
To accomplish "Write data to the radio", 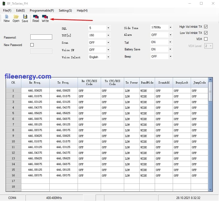I will click(45, 19).
